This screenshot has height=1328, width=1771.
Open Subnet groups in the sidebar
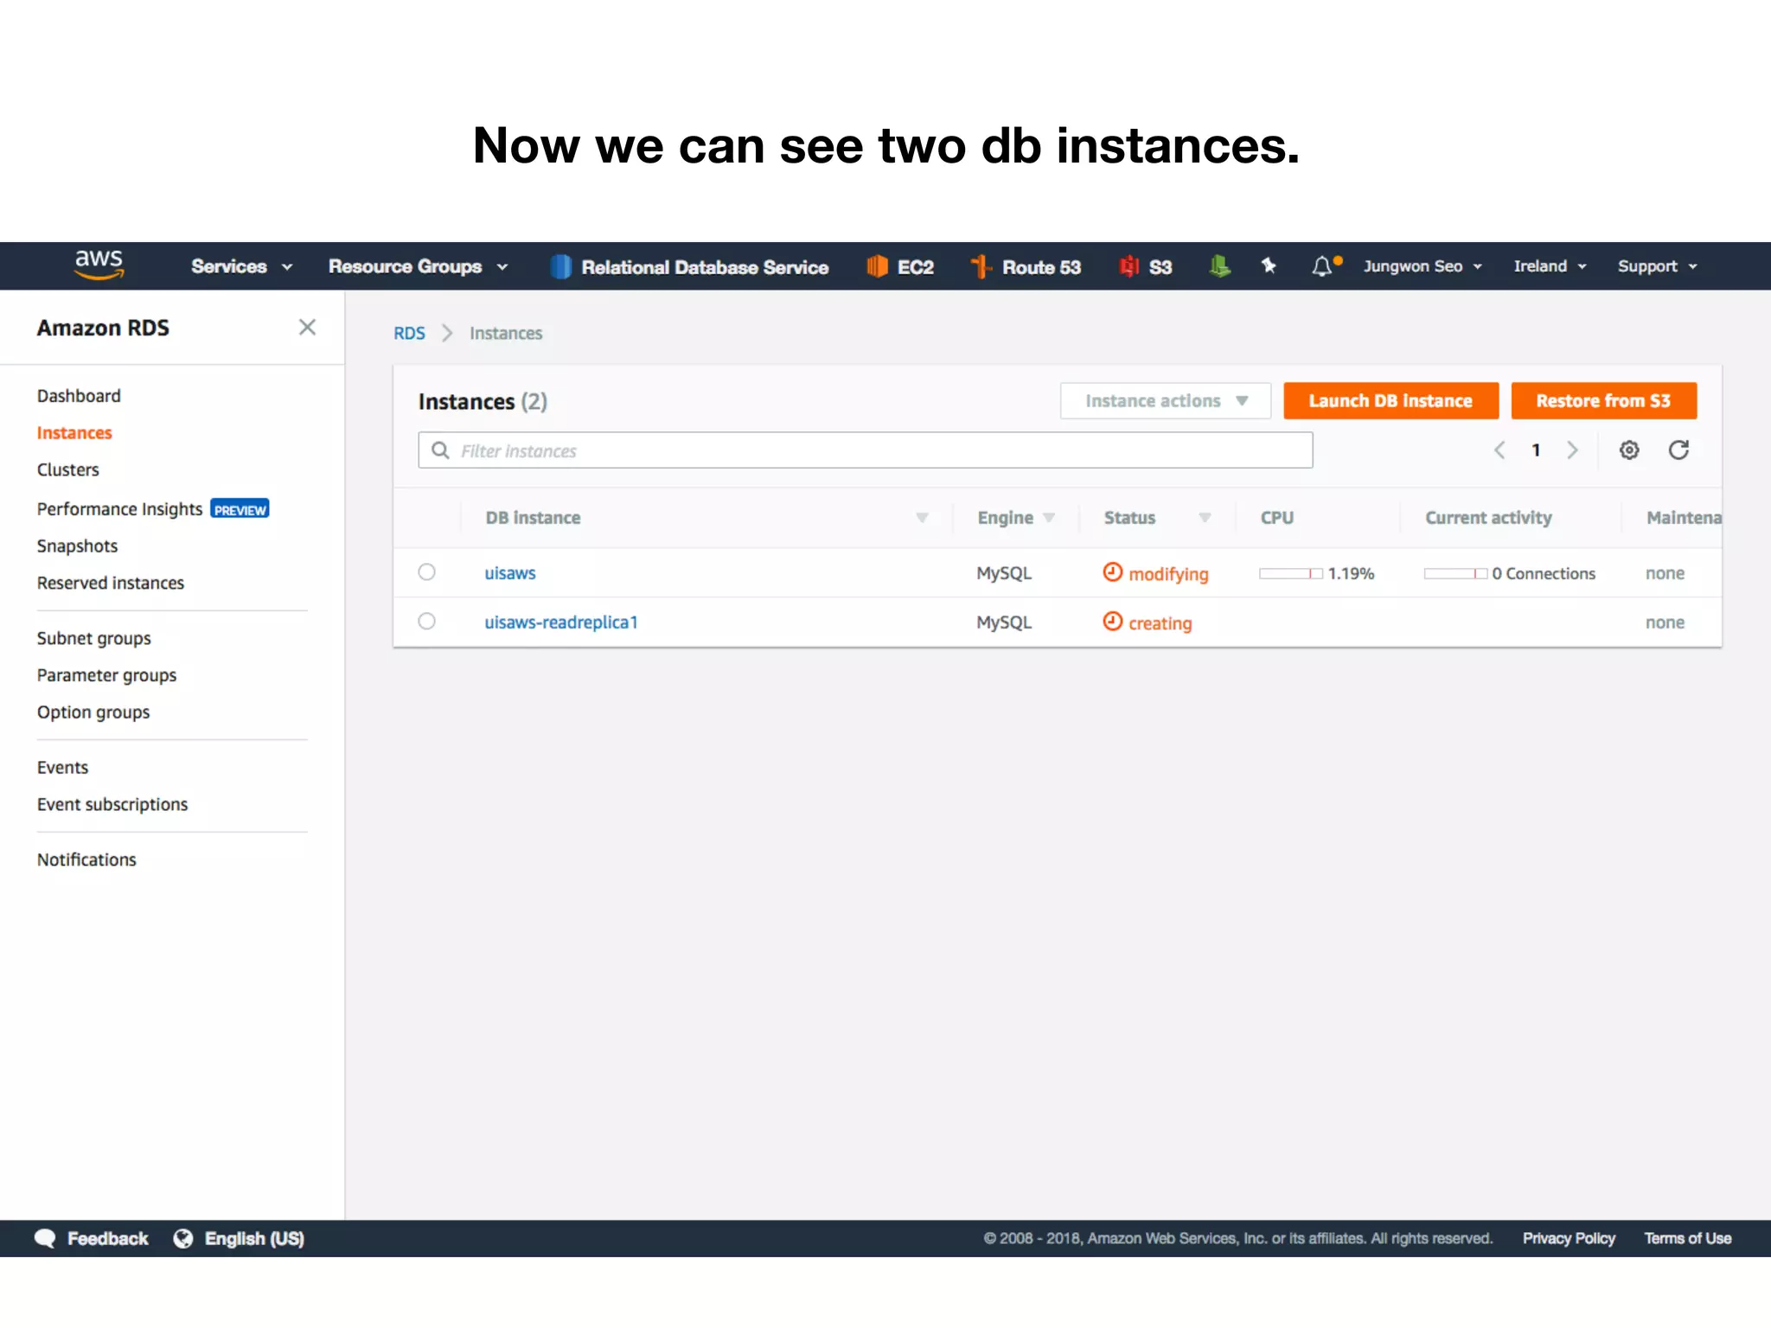(x=94, y=639)
